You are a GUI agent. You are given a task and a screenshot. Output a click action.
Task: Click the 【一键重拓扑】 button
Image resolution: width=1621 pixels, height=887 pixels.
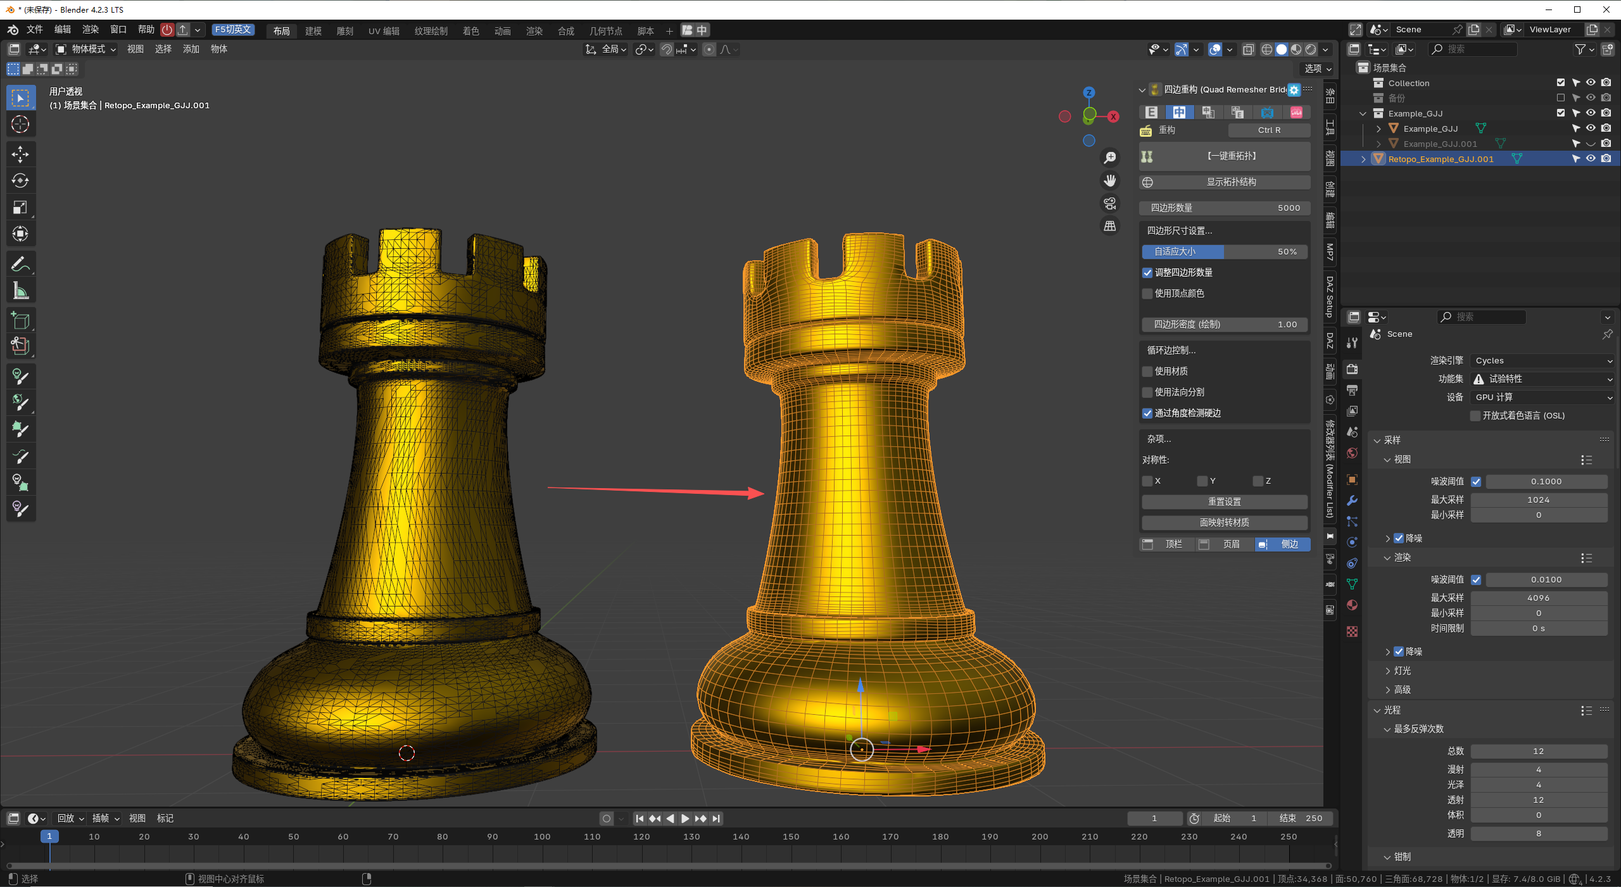[1225, 156]
